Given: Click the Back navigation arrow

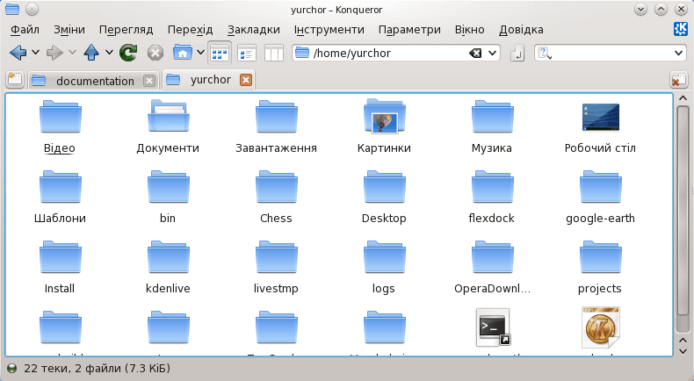Looking at the screenshot, I should tap(17, 53).
